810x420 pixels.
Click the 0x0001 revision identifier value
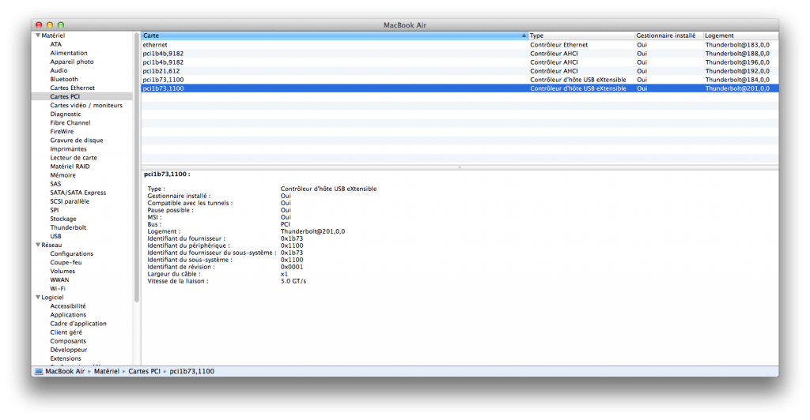pyautogui.click(x=292, y=267)
